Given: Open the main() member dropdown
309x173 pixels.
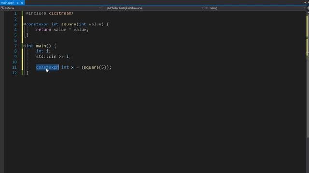Looking at the screenshot, I should pyautogui.click(x=255, y=8).
